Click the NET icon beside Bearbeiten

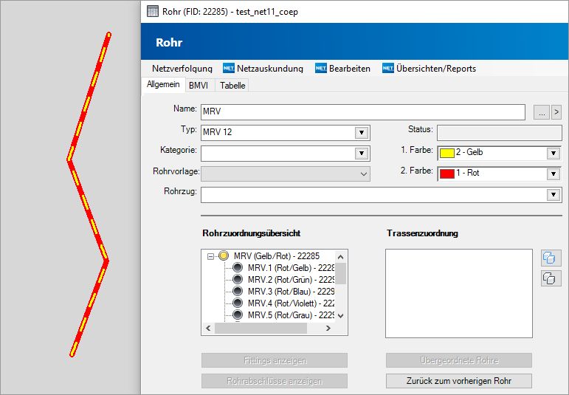click(x=321, y=68)
